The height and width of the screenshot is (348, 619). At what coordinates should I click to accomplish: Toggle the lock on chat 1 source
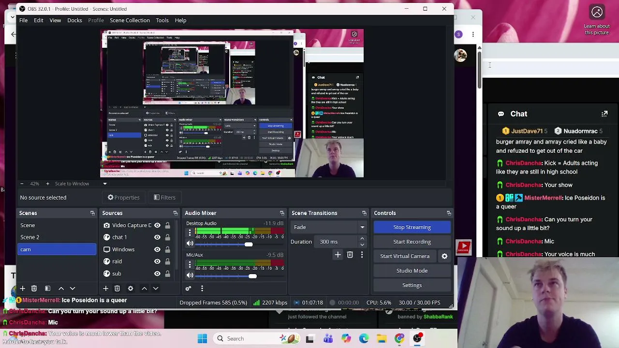(167, 237)
